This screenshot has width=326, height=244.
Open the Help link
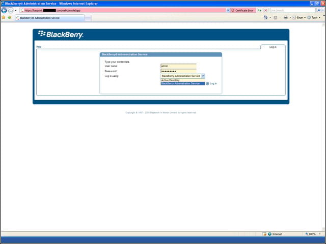[x=39, y=47]
